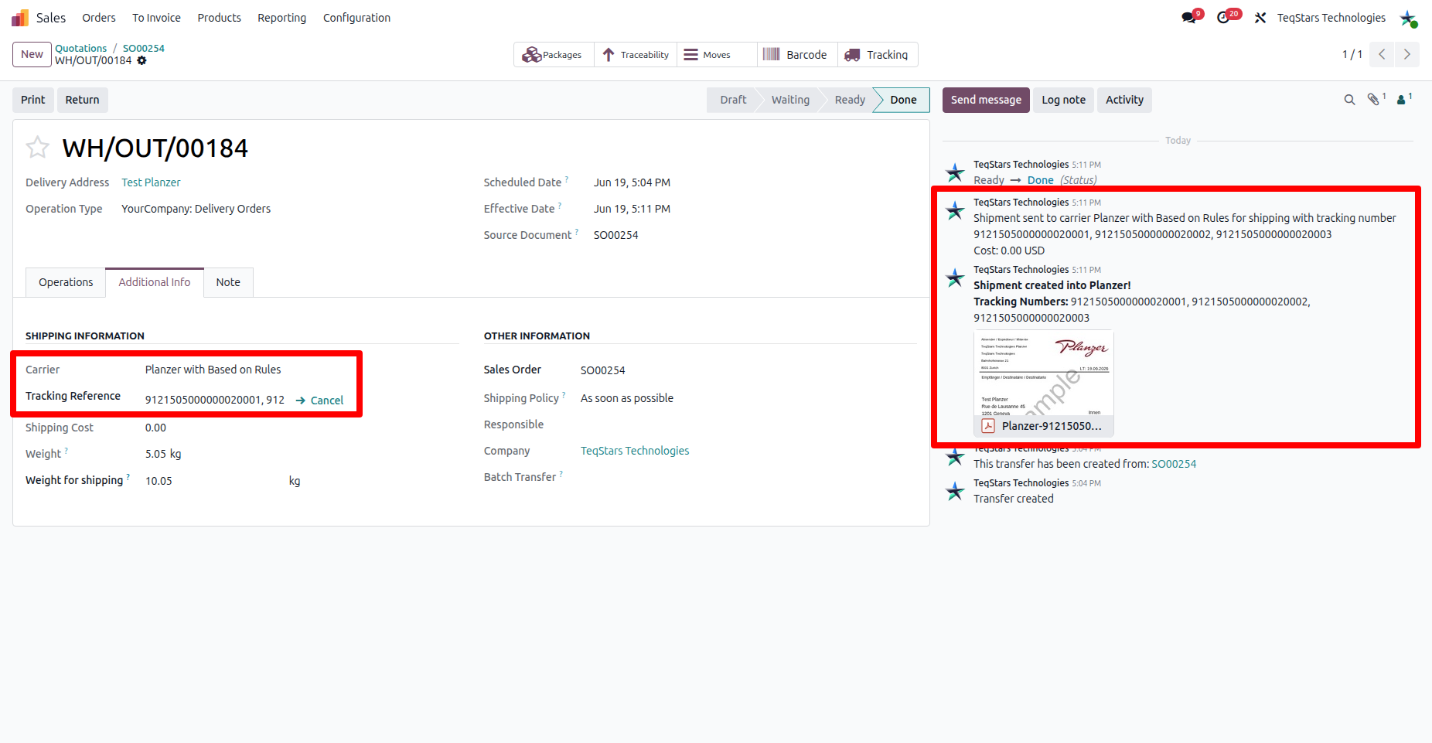Viewport: 1432px width, 743px height.
Task: Click the Weight for shipping value 10.05
Action: click(x=159, y=481)
